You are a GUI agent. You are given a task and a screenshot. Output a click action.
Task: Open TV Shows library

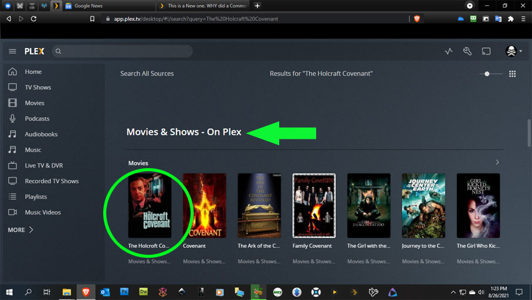tap(38, 87)
